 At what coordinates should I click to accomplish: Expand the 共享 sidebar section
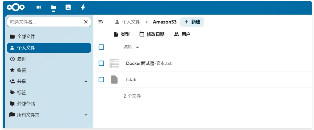point(86,81)
